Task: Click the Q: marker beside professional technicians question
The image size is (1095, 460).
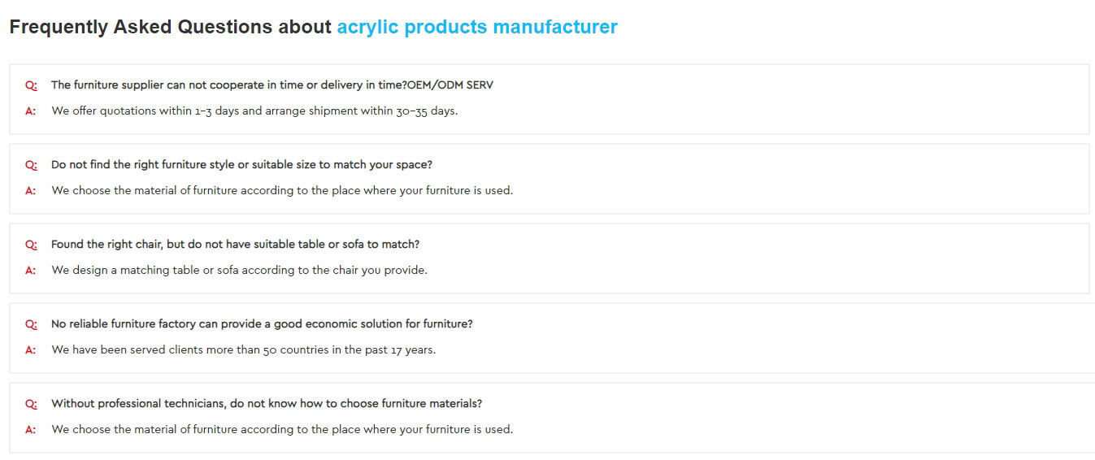Action: click(x=31, y=404)
